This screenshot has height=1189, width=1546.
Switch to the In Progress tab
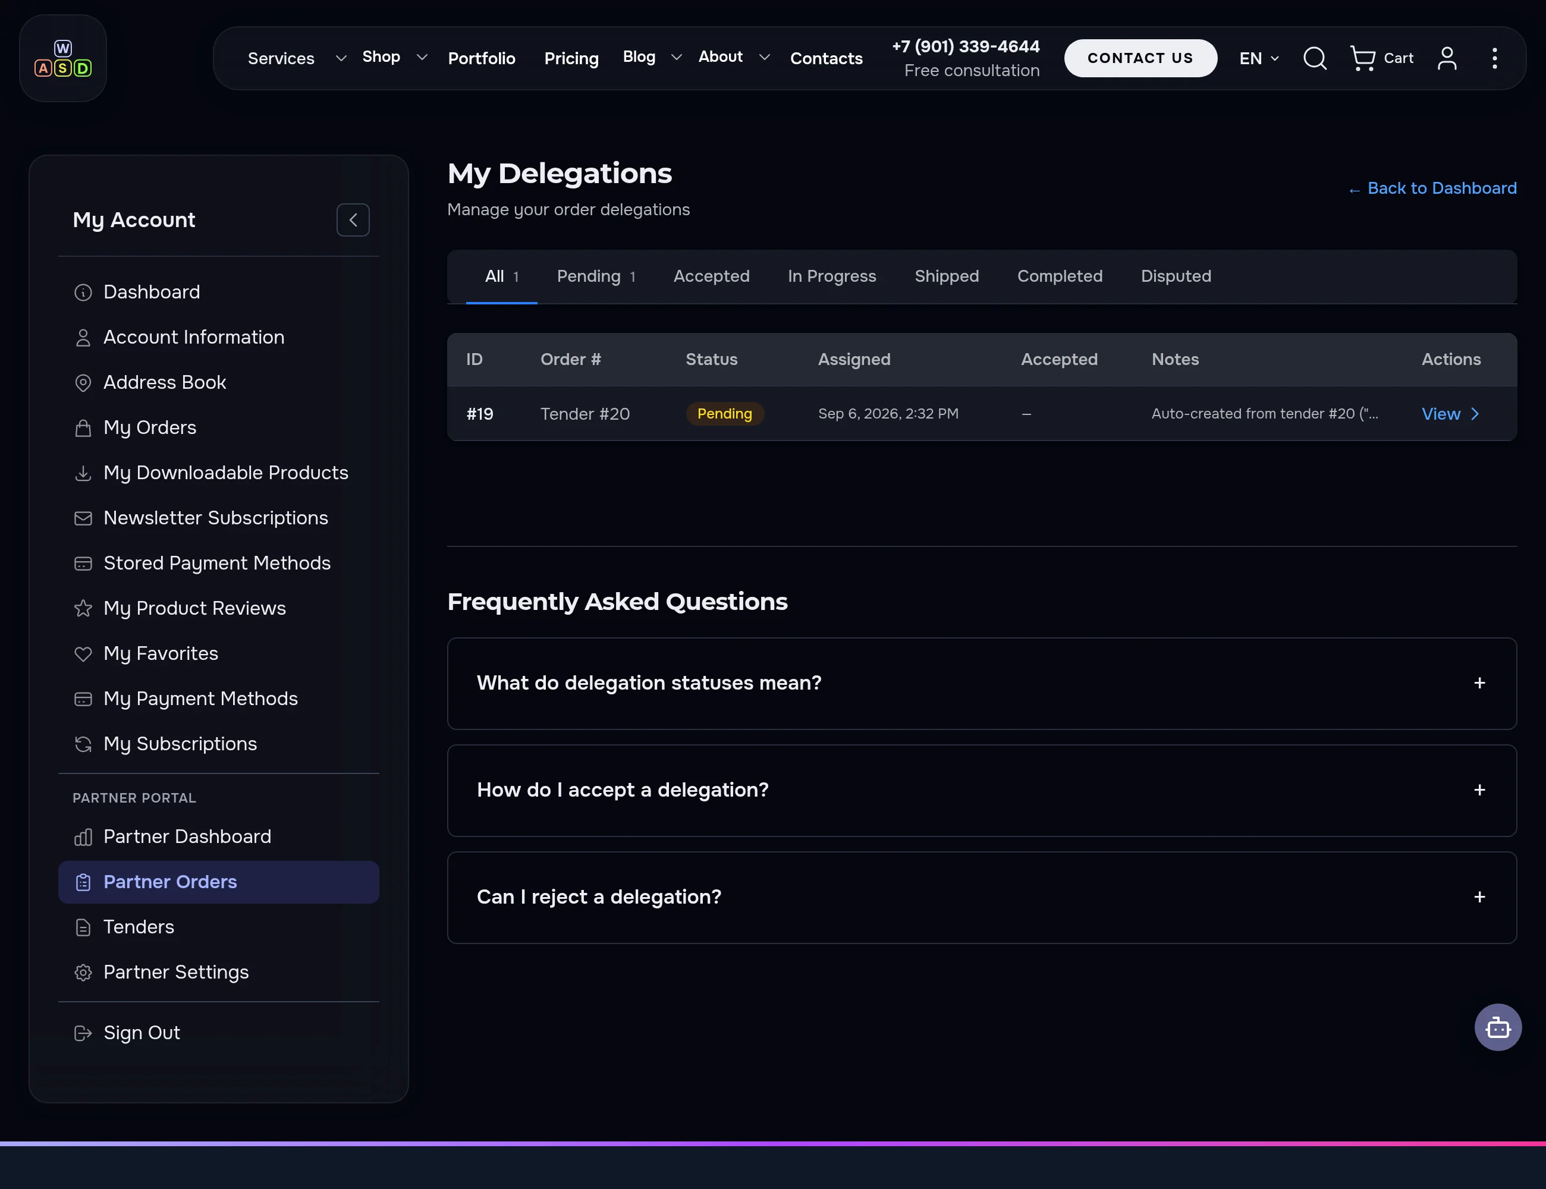(832, 276)
